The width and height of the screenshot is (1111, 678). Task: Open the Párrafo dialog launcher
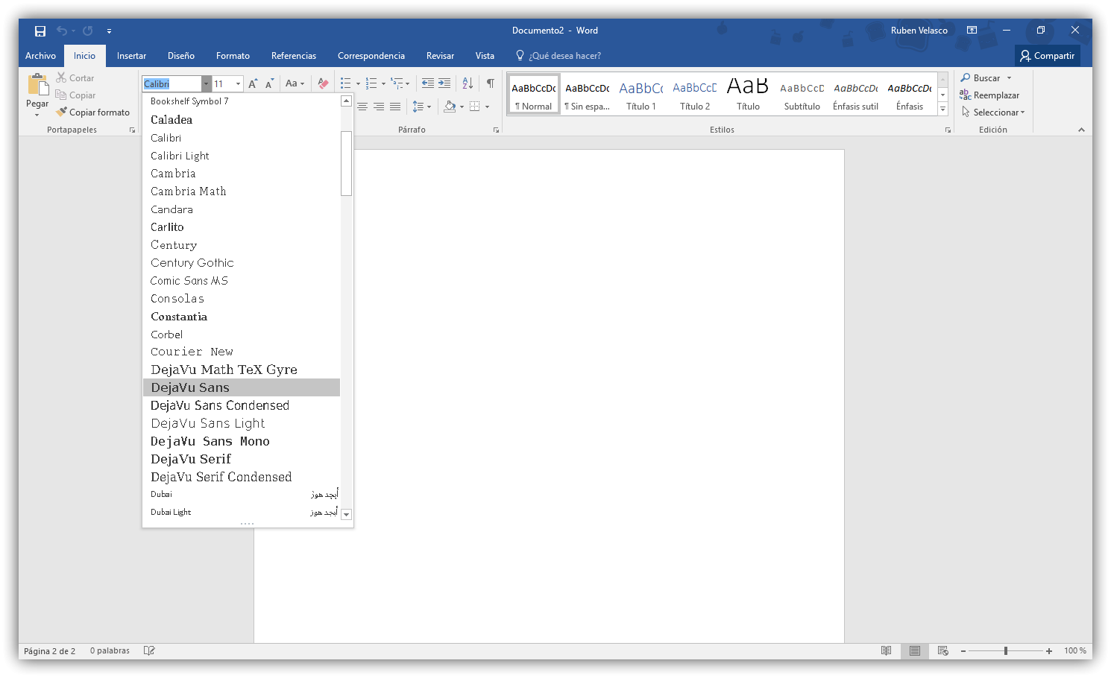click(496, 130)
